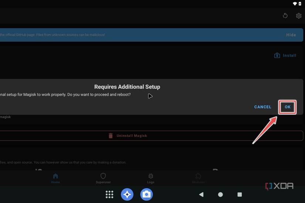Tap the Android recents square button
This screenshot has width=305, height=203.
(240, 195)
